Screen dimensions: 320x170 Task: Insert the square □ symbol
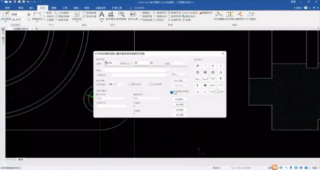click(220, 72)
